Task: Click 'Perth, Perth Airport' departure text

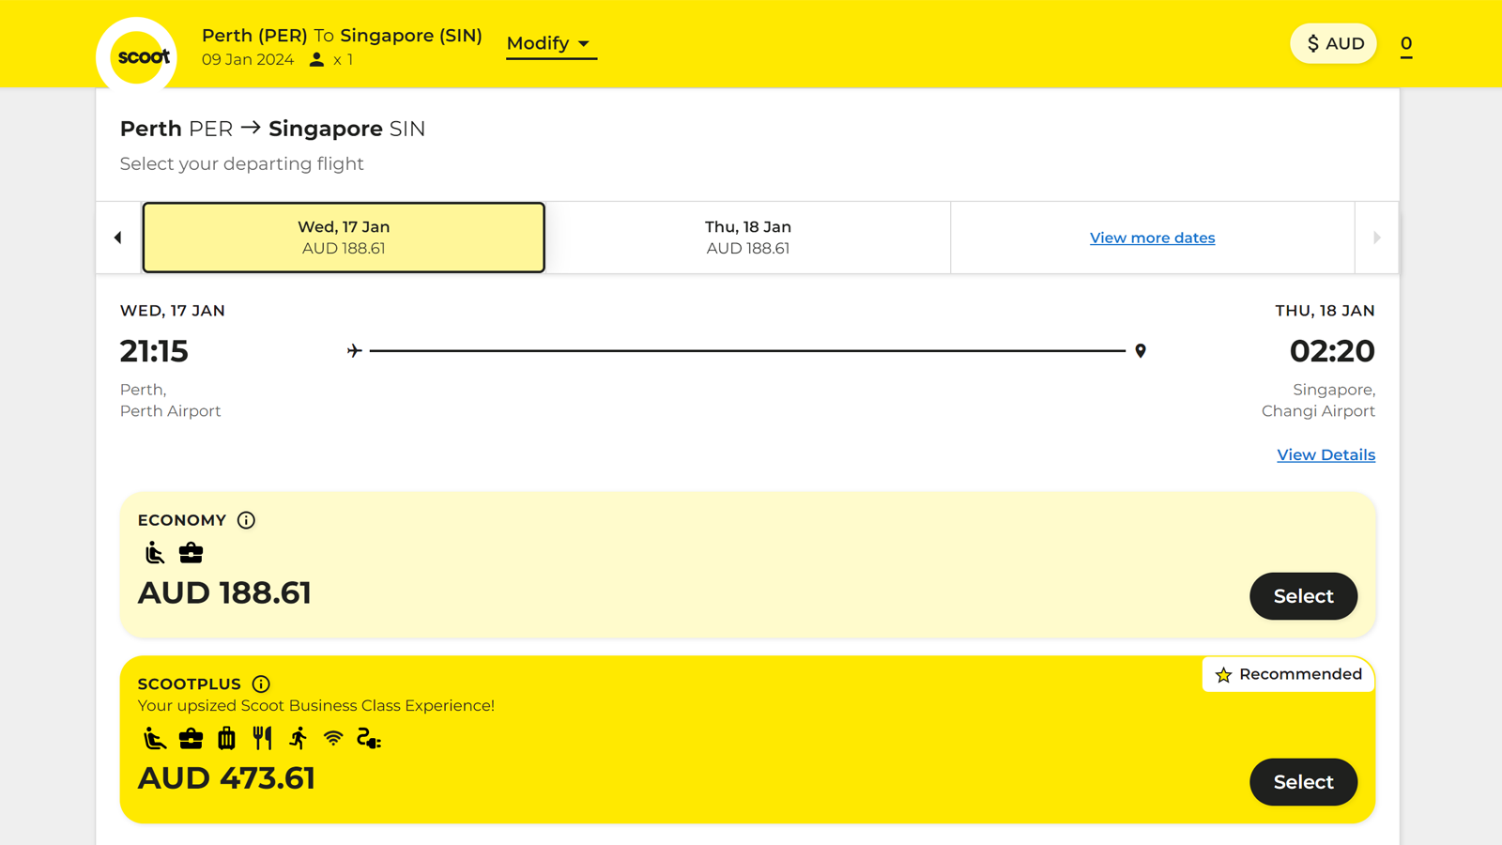Action: pos(171,400)
